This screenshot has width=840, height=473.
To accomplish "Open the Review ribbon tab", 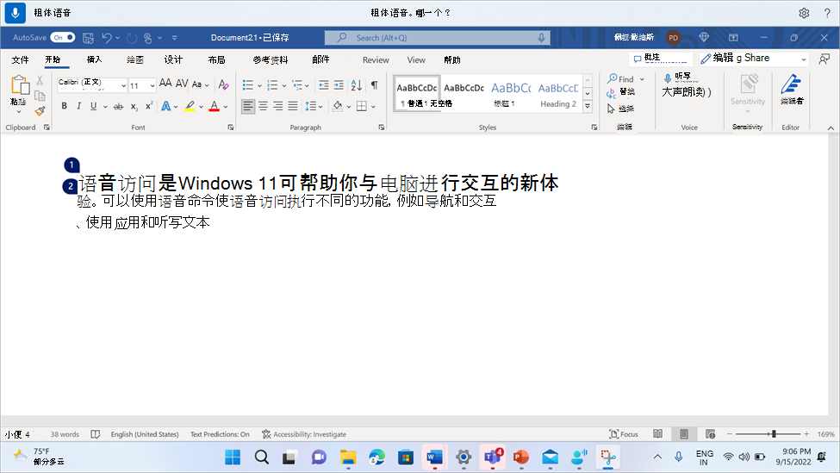I will pyautogui.click(x=376, y=60).
